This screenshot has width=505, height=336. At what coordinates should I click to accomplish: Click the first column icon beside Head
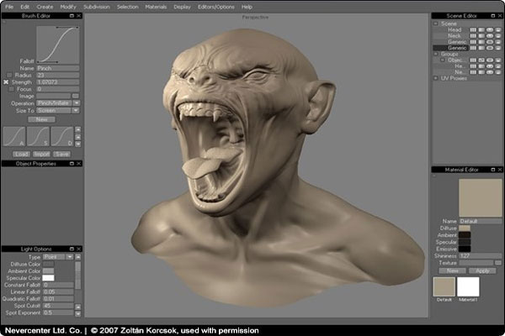click(x=473, y=30)
